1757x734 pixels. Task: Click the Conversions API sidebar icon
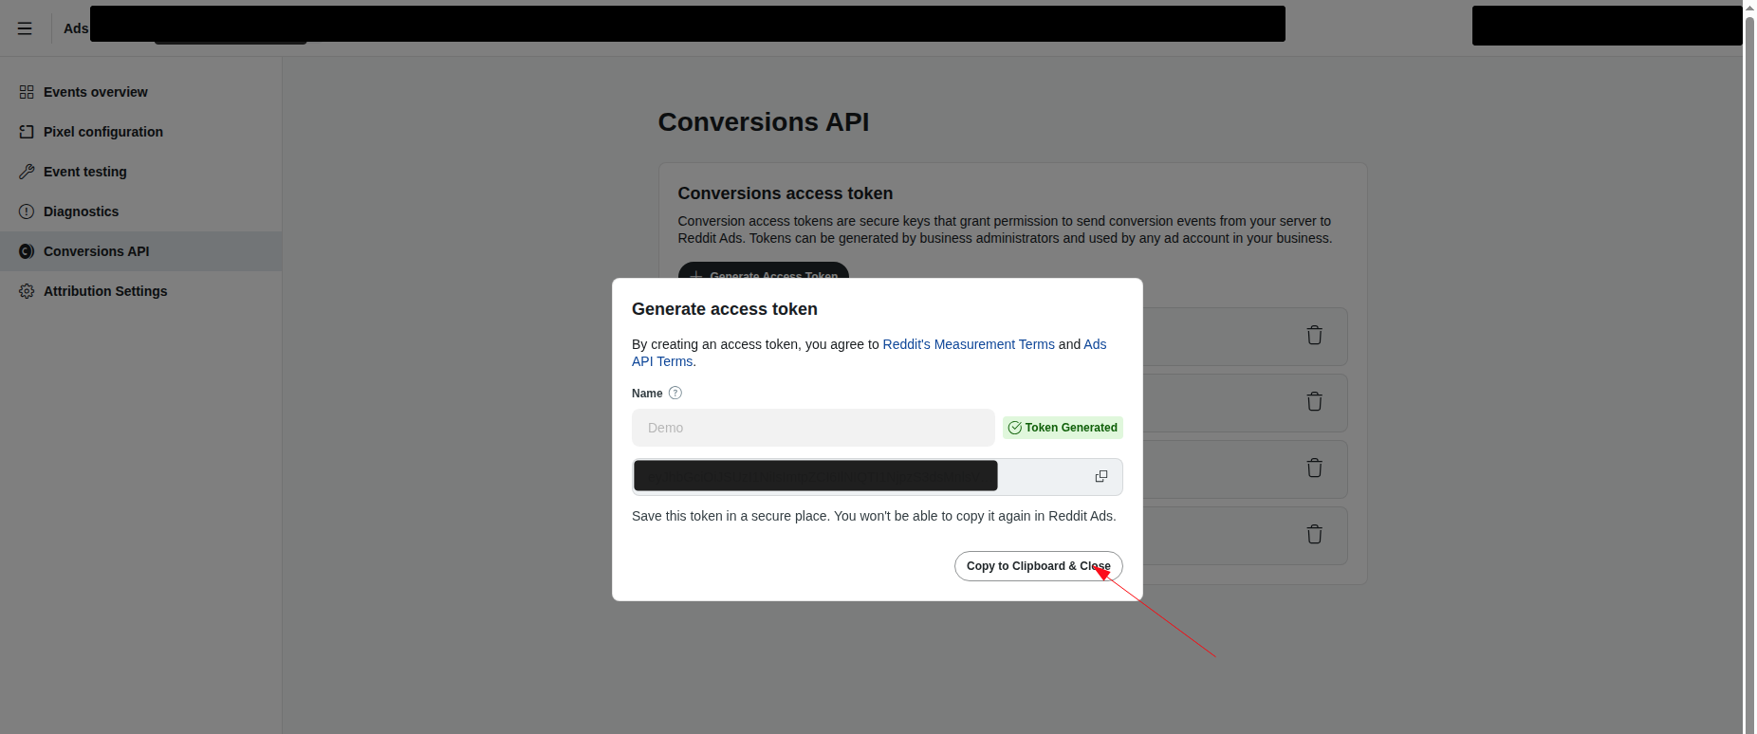point(27,251)
